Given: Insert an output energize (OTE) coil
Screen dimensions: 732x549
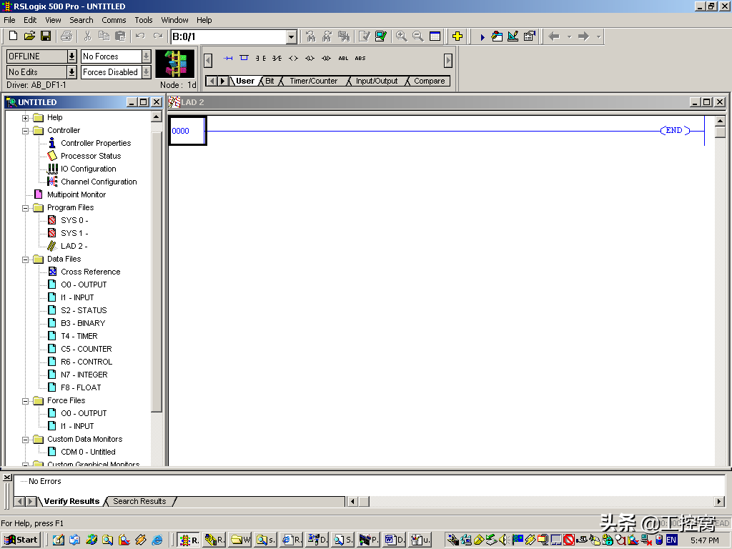Looking at the screenshot, I should click(293, 59).
